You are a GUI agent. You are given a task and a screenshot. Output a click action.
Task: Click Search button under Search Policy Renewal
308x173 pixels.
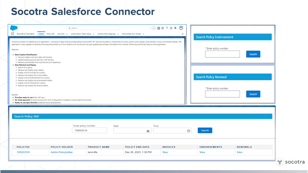click(x=253, y=94)
